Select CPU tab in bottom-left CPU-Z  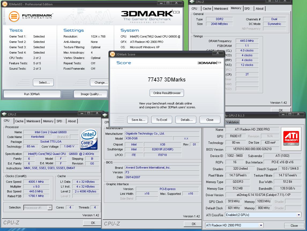coord(7,121)
